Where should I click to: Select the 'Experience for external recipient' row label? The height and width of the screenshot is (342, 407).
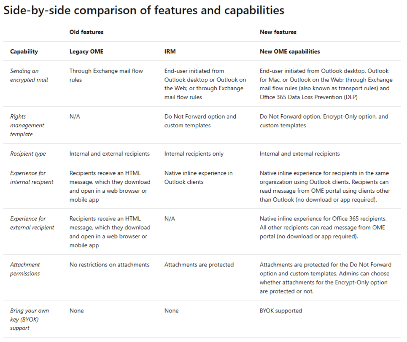[x=32, y=223]
